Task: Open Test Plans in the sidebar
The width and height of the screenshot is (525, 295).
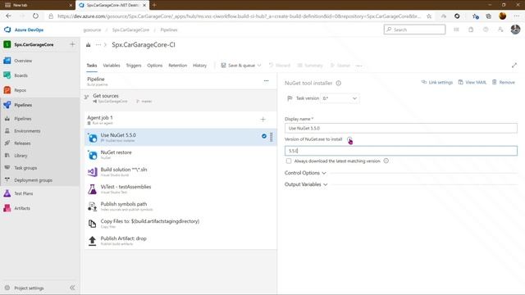Action: point(24,193)
